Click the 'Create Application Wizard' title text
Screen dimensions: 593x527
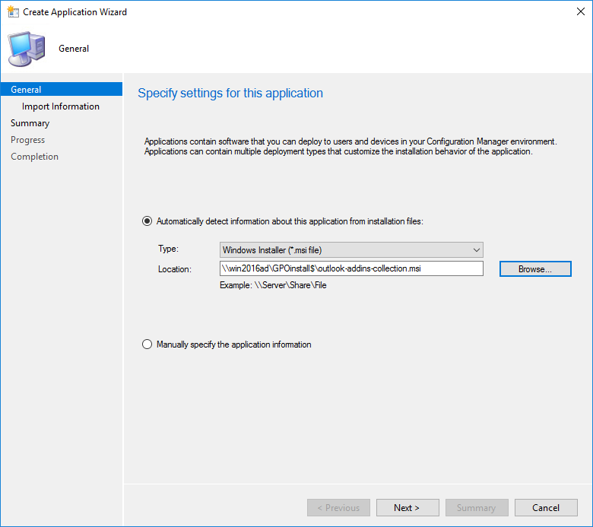(75, 12)
